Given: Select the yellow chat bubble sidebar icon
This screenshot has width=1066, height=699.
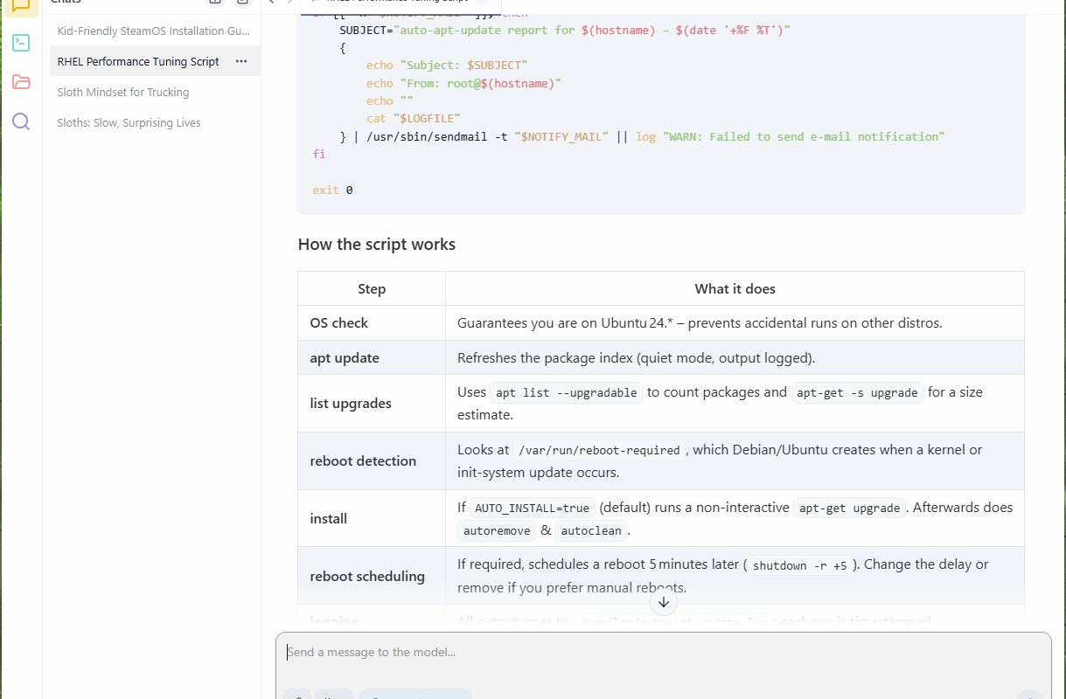Looking at the screenshot, I should 21,5.
